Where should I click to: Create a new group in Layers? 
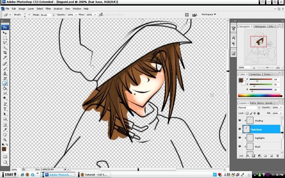click(265, 156)
